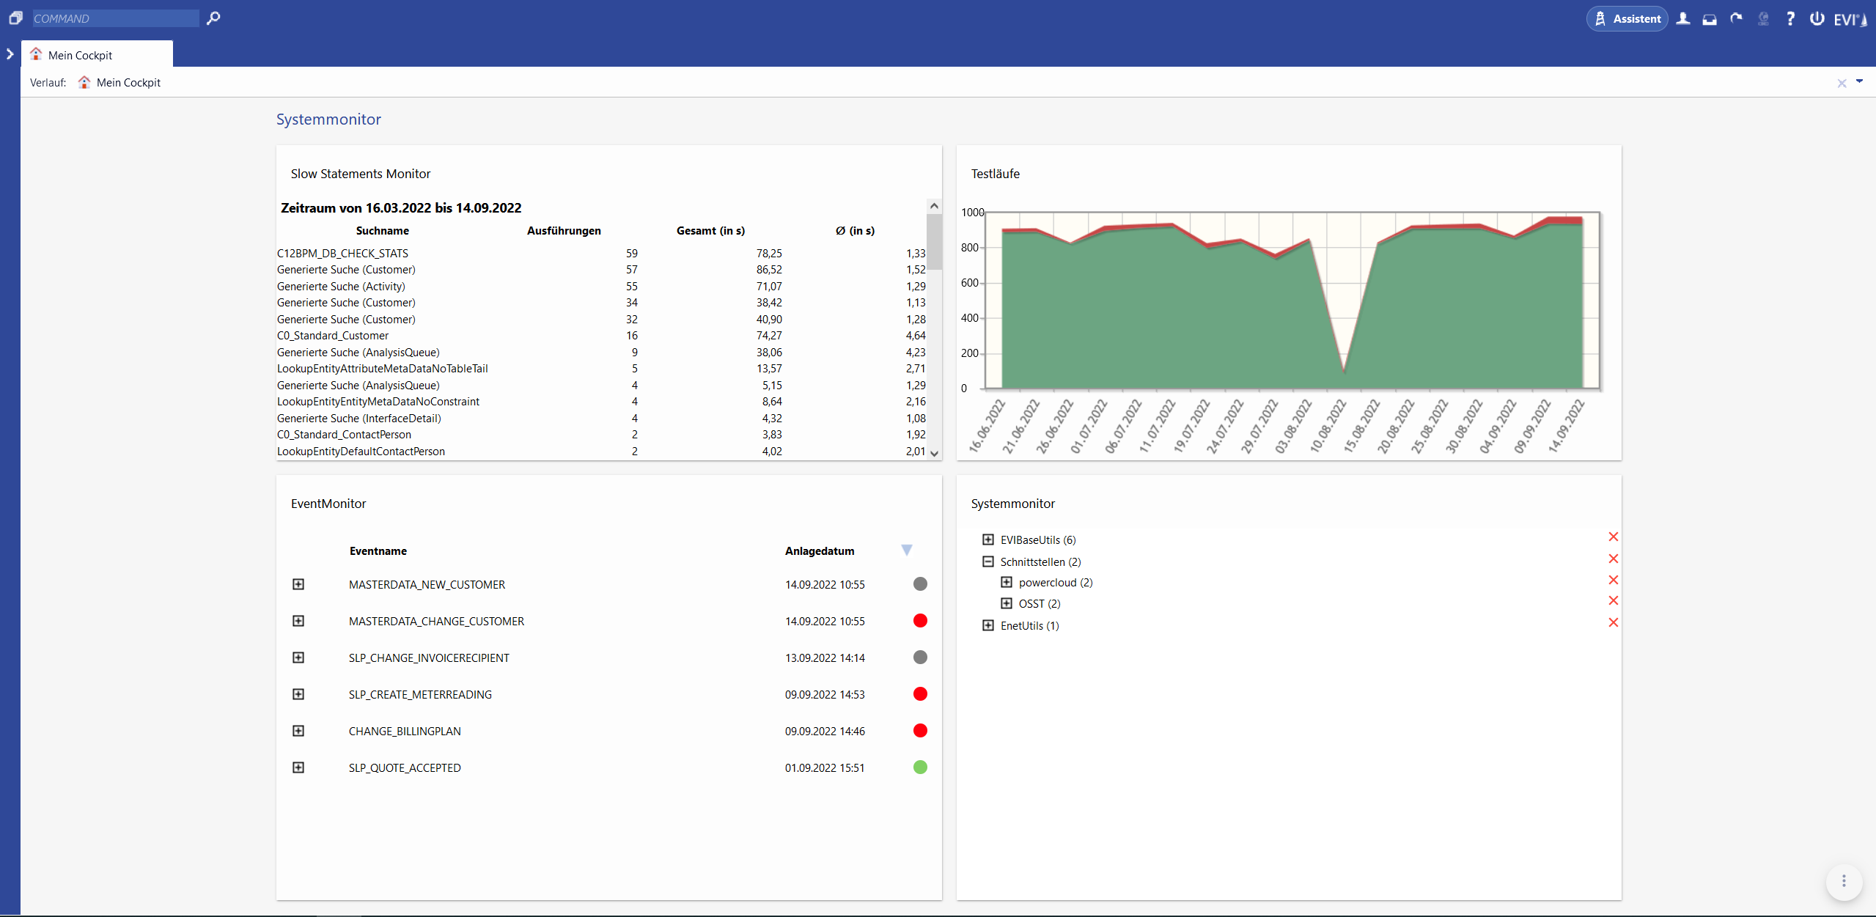Collapse the Schnittstellen tree node

[988, 561]
